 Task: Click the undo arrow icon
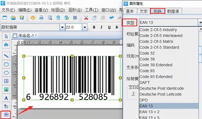(111, 18)
